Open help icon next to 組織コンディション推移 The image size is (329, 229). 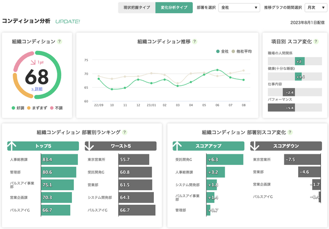tap(195, 42)
